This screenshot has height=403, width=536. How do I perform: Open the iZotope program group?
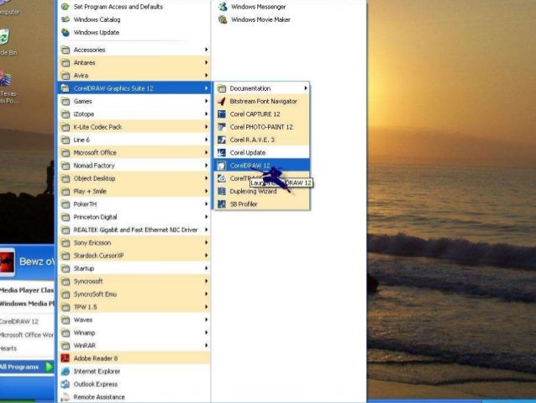[134, 114]
